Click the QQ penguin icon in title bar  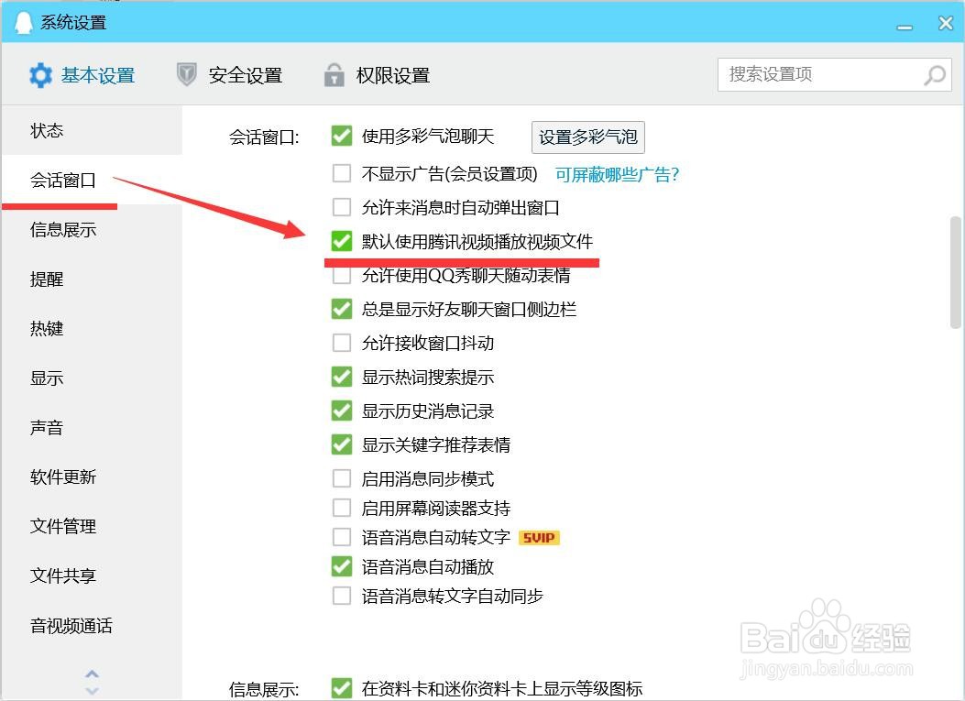(23, 22)
